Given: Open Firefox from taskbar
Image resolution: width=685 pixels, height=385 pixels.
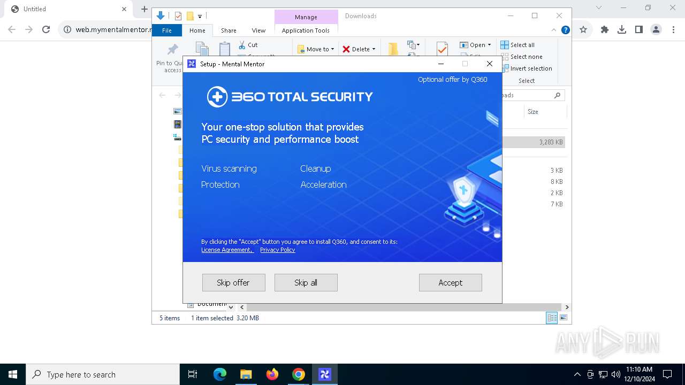Looking at the screenshot, I should [272, 374].
